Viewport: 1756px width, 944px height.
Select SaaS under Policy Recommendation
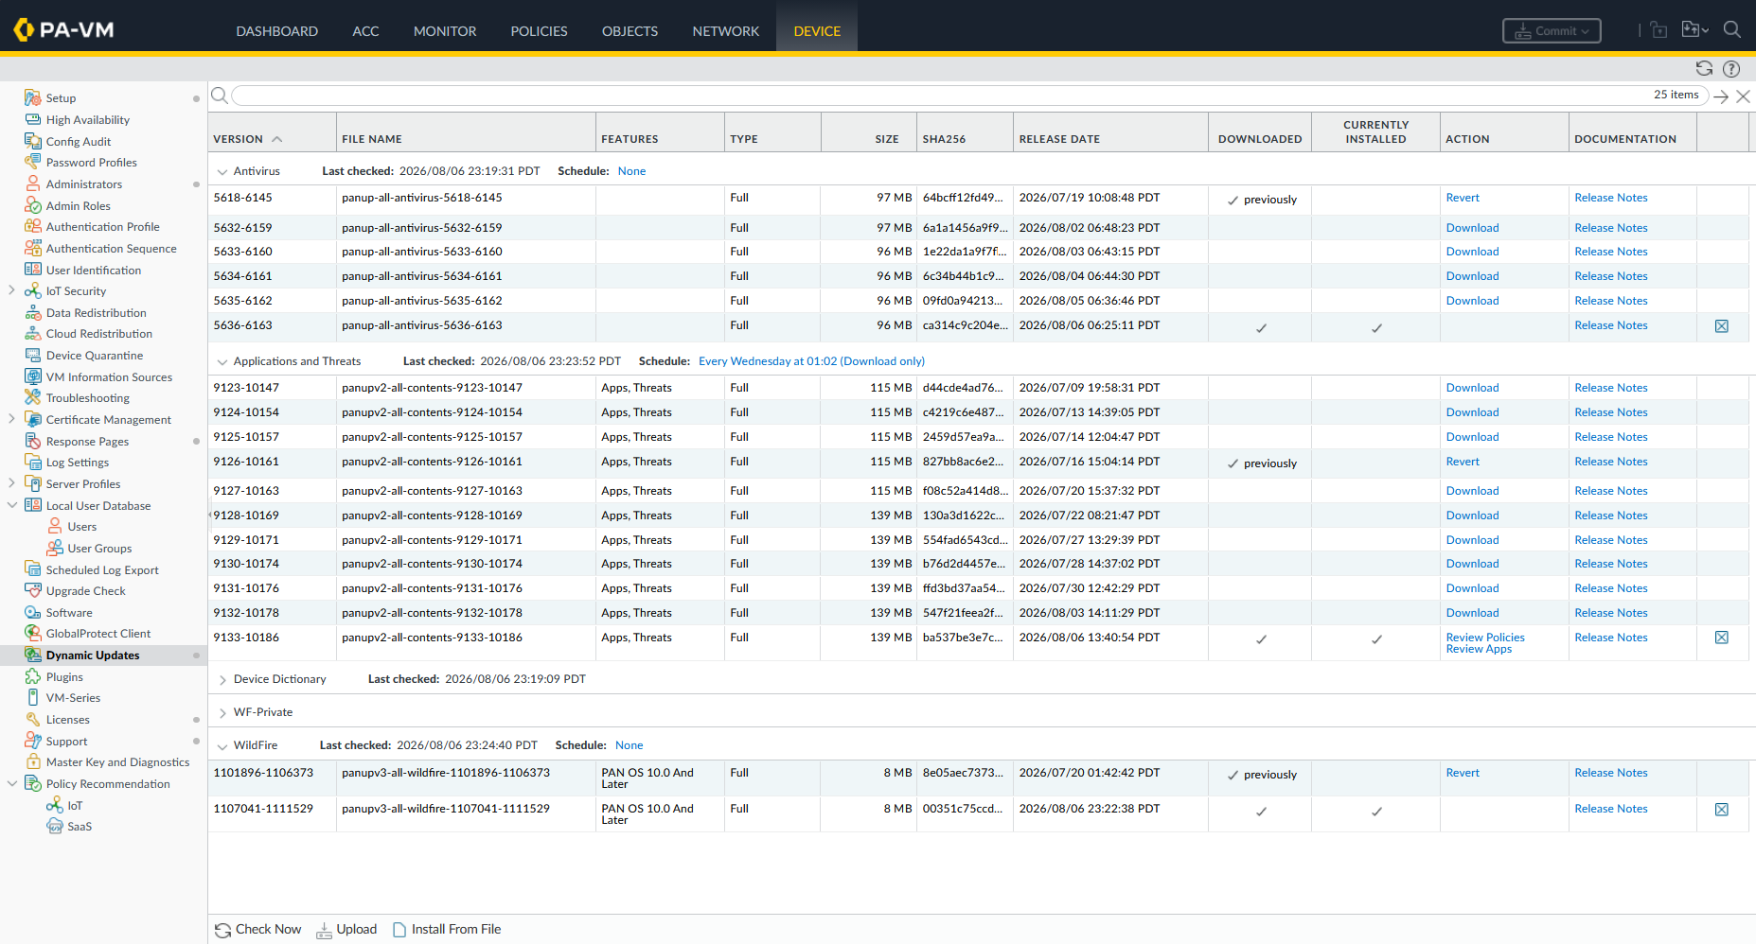tap(80, 827)
